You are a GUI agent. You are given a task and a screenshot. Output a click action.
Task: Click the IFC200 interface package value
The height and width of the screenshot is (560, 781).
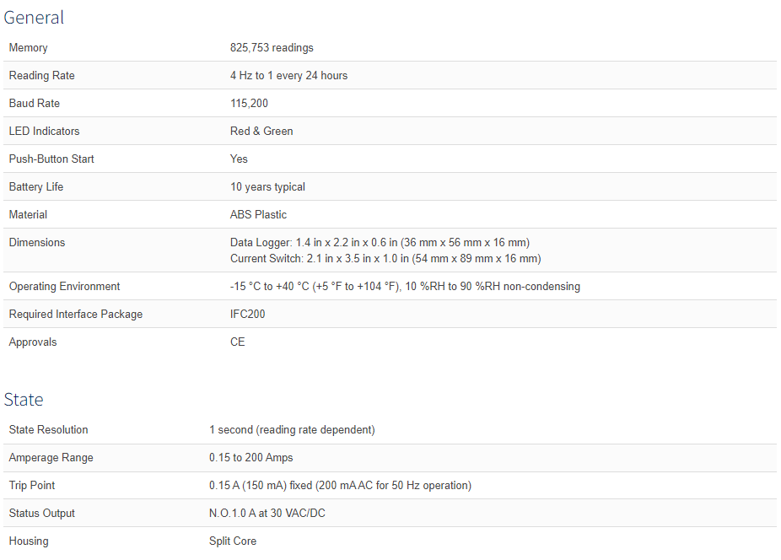click(248, 315)
